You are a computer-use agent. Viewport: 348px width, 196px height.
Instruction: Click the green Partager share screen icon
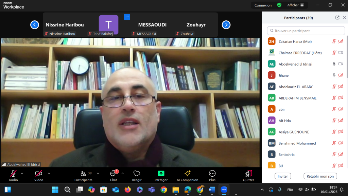161,174
